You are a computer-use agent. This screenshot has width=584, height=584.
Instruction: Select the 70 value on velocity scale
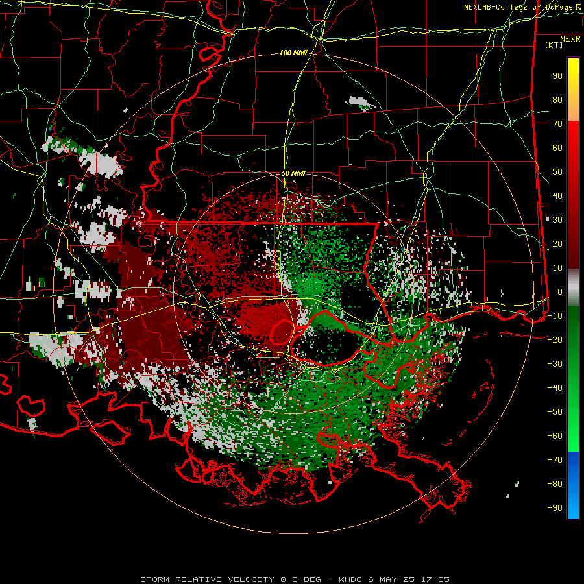pos(557,124)
